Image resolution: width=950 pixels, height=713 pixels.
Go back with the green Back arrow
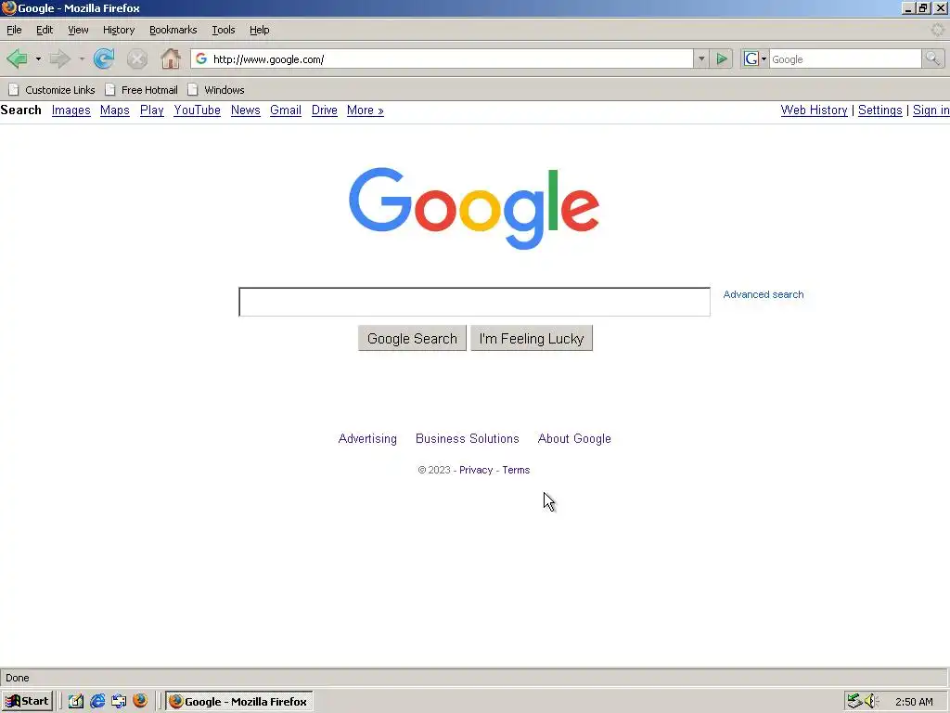pos(17,58)
